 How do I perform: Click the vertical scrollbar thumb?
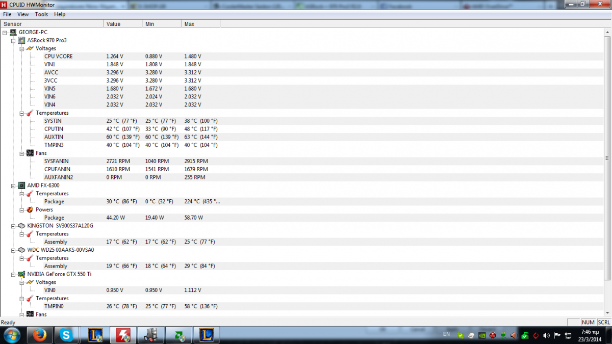(607, 158)
